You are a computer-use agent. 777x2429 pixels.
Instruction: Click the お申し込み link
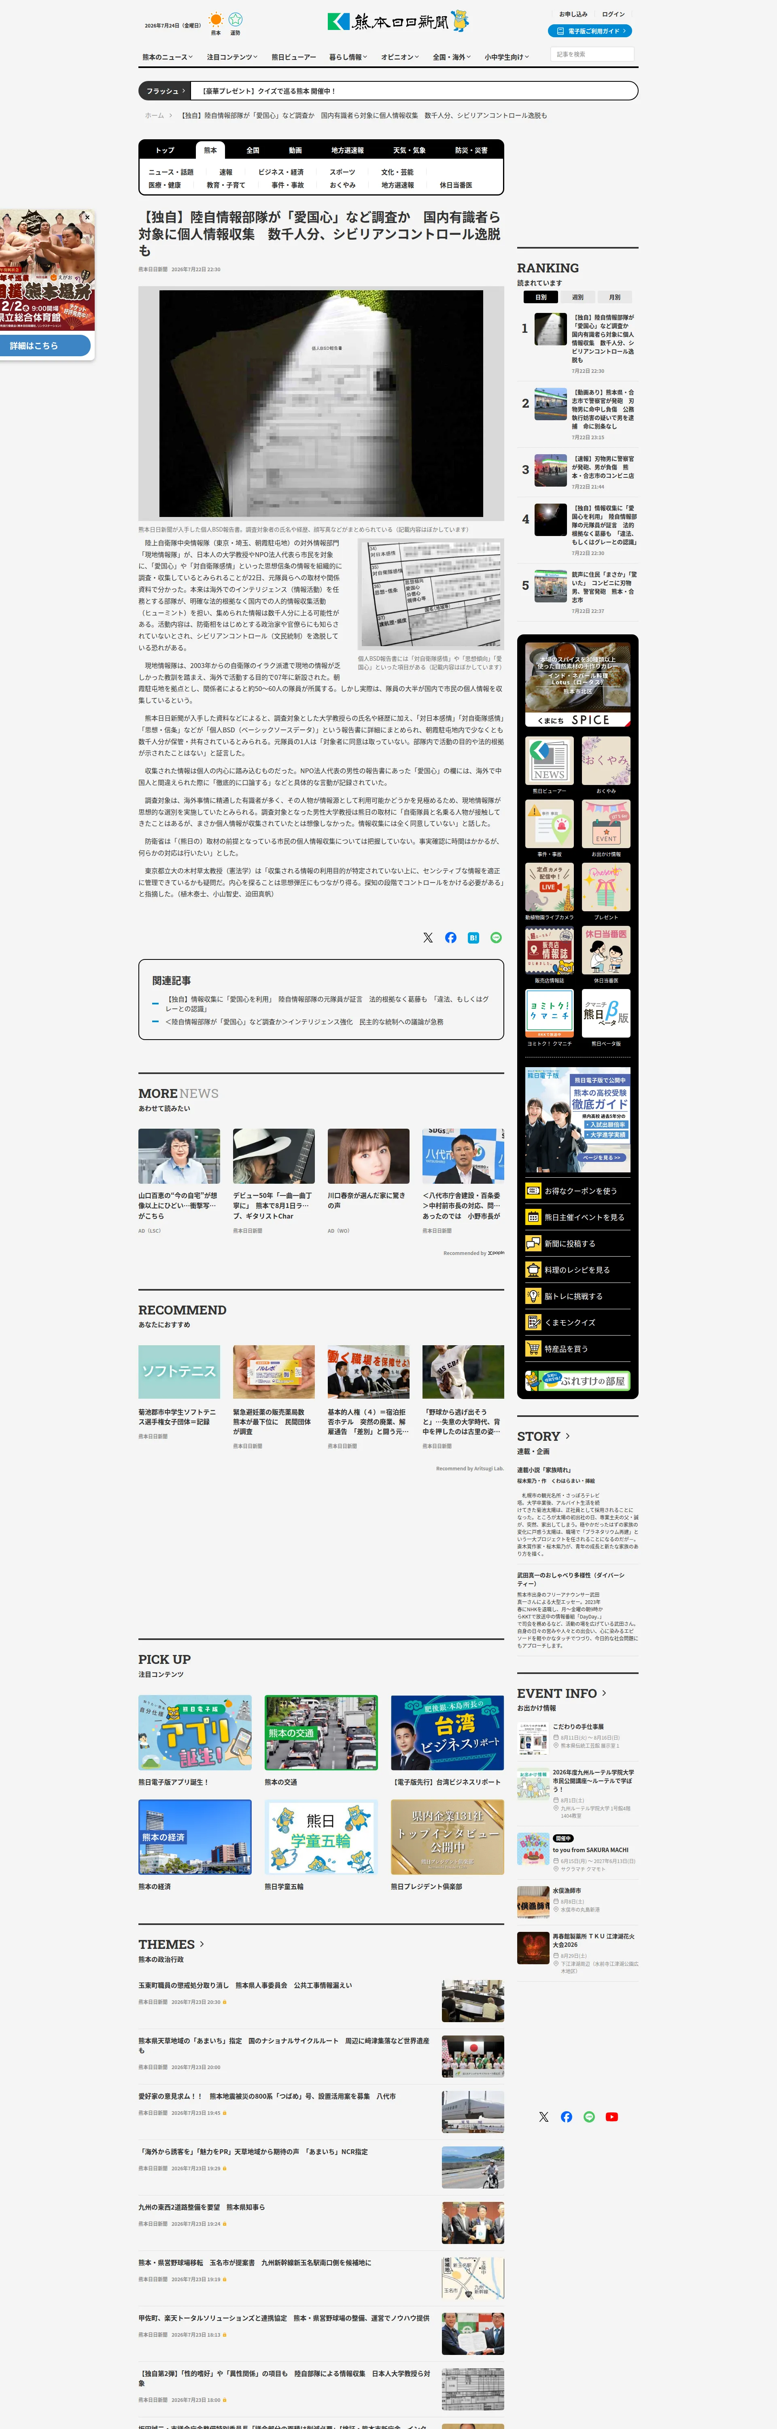tap(573, 14)
